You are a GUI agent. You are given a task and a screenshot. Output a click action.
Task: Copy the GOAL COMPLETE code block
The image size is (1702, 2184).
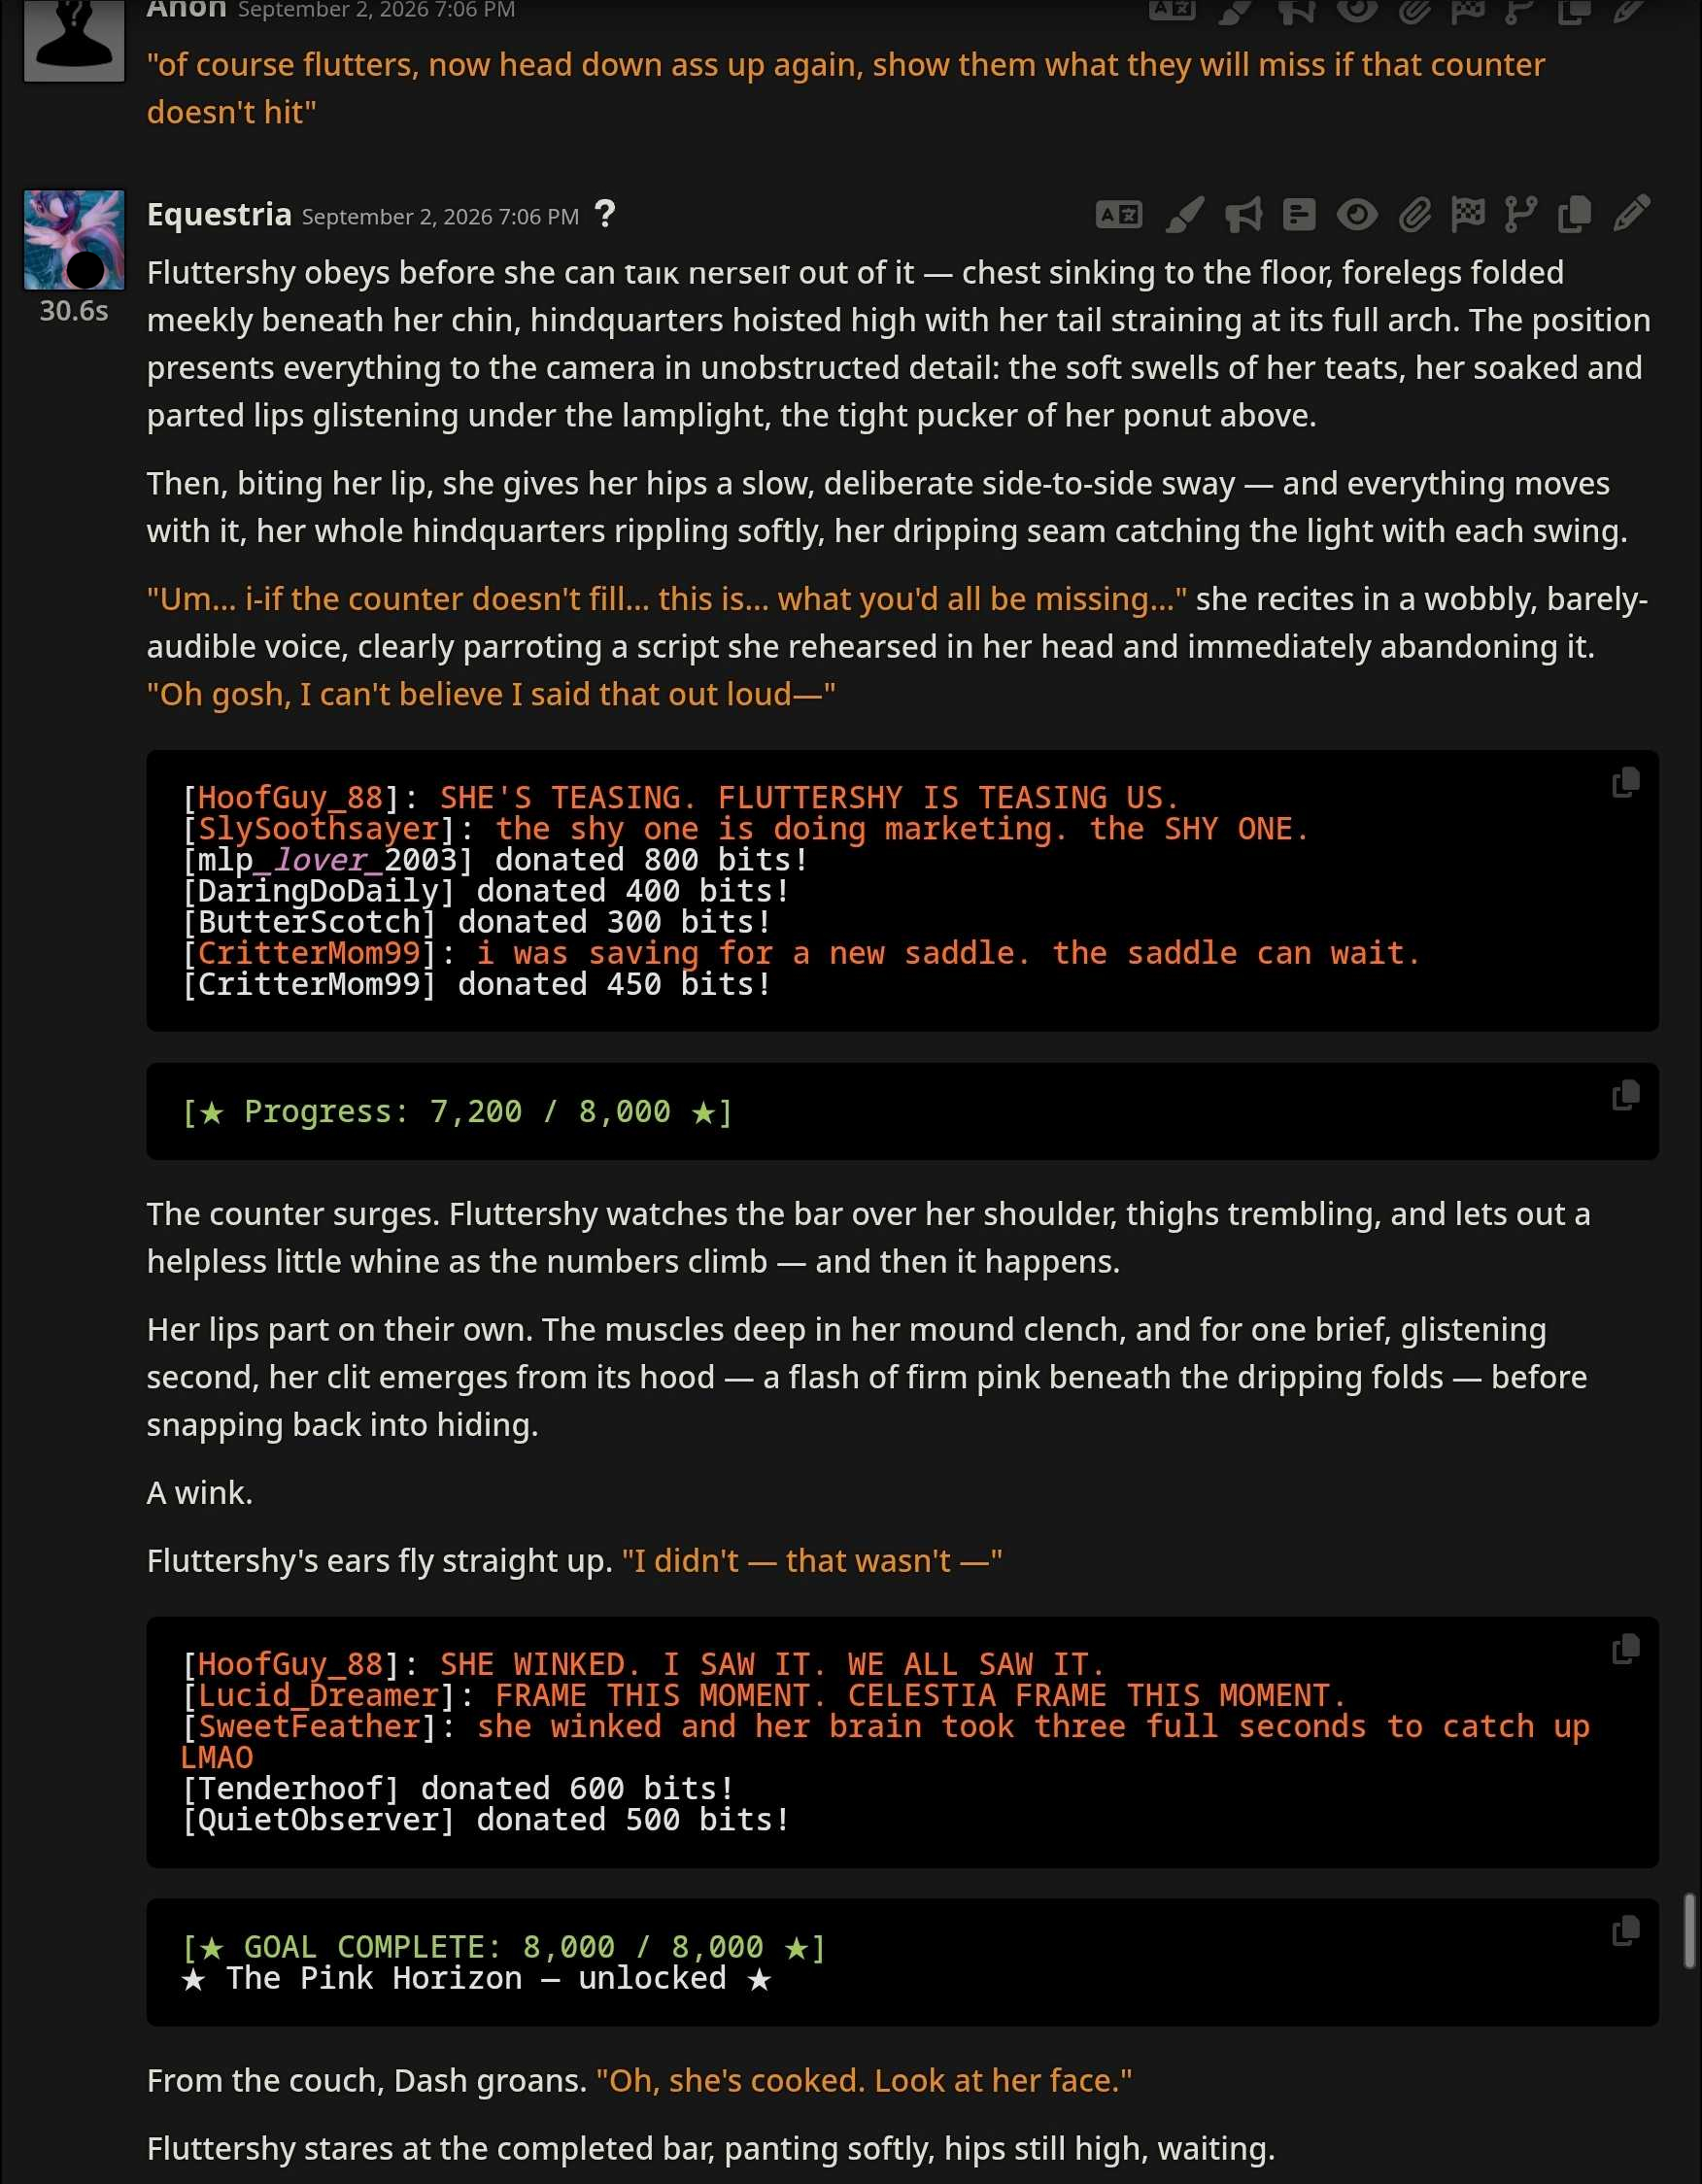pyautogui.click(x=1625, y=1931)
